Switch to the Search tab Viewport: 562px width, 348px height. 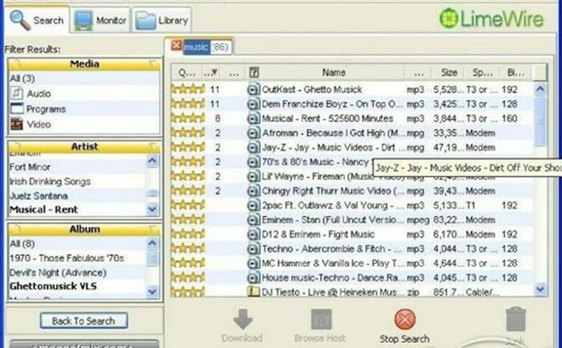point(37,20)
